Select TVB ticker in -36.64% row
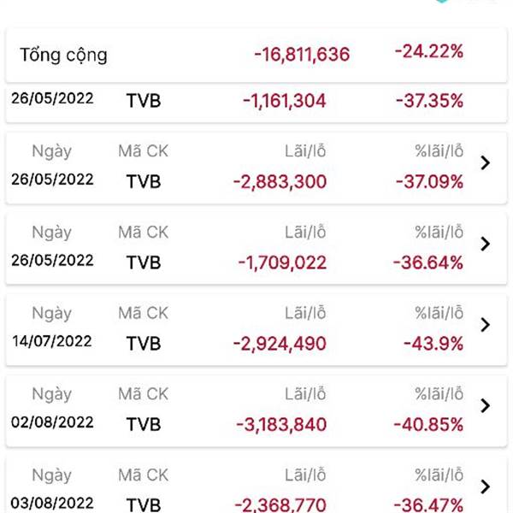Screen dimensions: 513x513 tap(144, 262)
